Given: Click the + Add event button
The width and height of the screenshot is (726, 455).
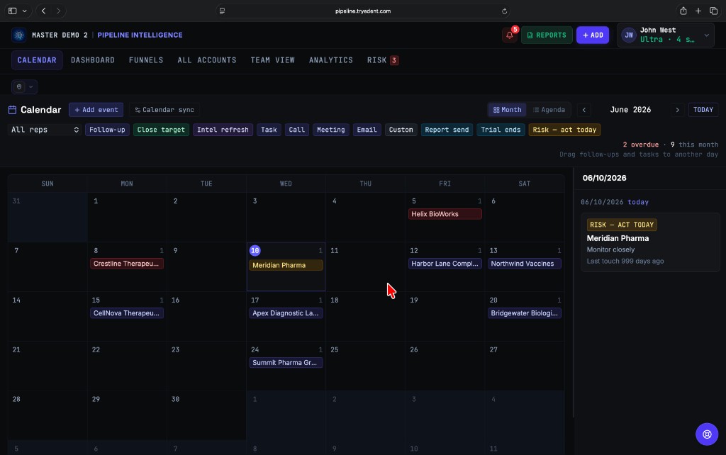Looking at the screenshot, I should (x=96, y=110).
